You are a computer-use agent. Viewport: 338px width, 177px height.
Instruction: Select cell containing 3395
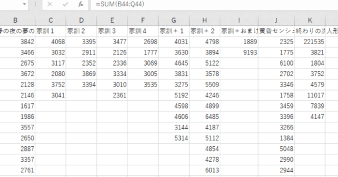tap(81, 42)
